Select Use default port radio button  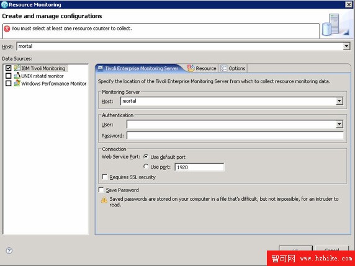(x=146, y=156)
